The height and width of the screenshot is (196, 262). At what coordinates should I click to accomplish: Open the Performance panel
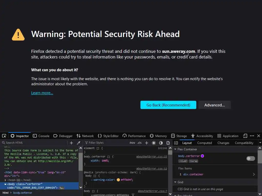(x=134, y=136)
